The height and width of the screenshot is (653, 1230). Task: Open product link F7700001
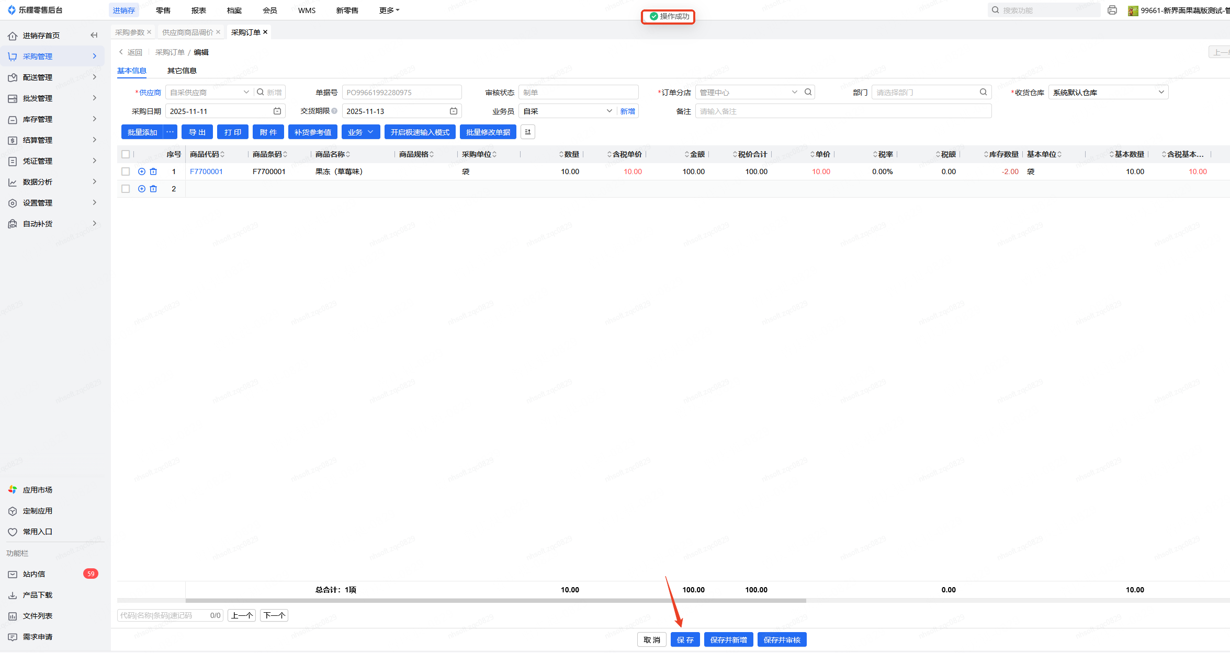click(x=206, y=171)
